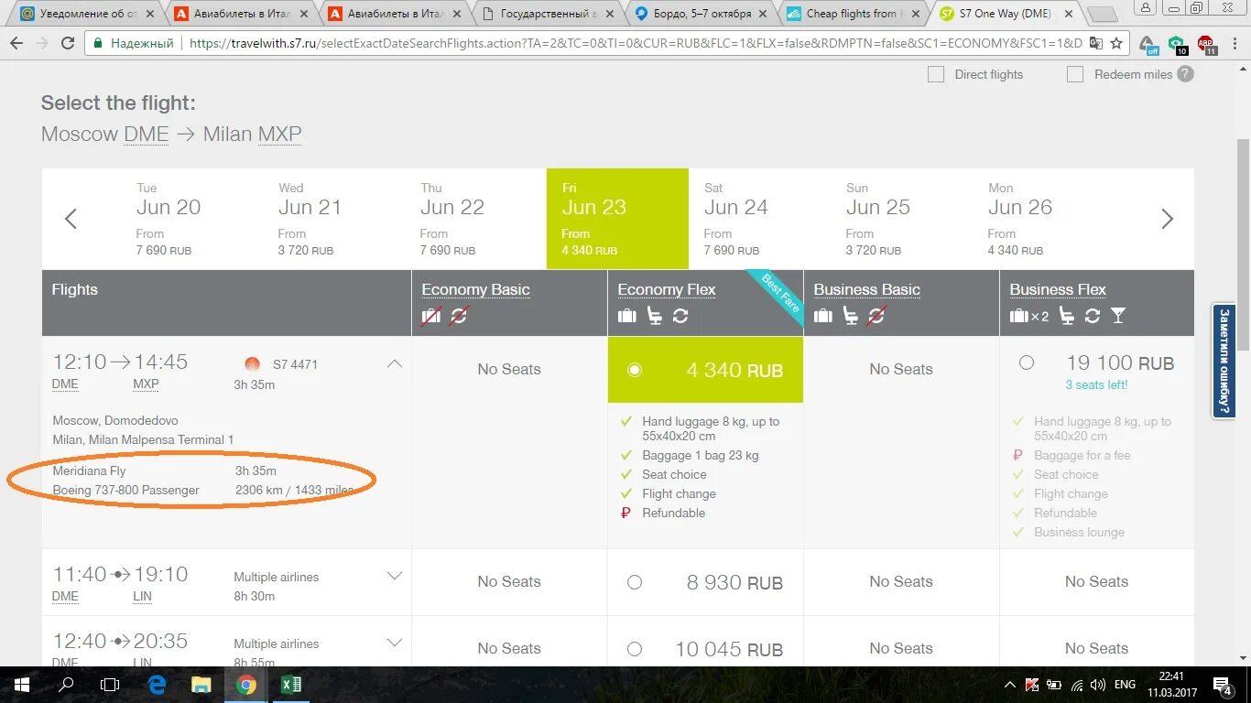The image size is (1251, 703).
Task: Select the 19 100 RUB Business Flex radio
Action: pos(1027,362)
